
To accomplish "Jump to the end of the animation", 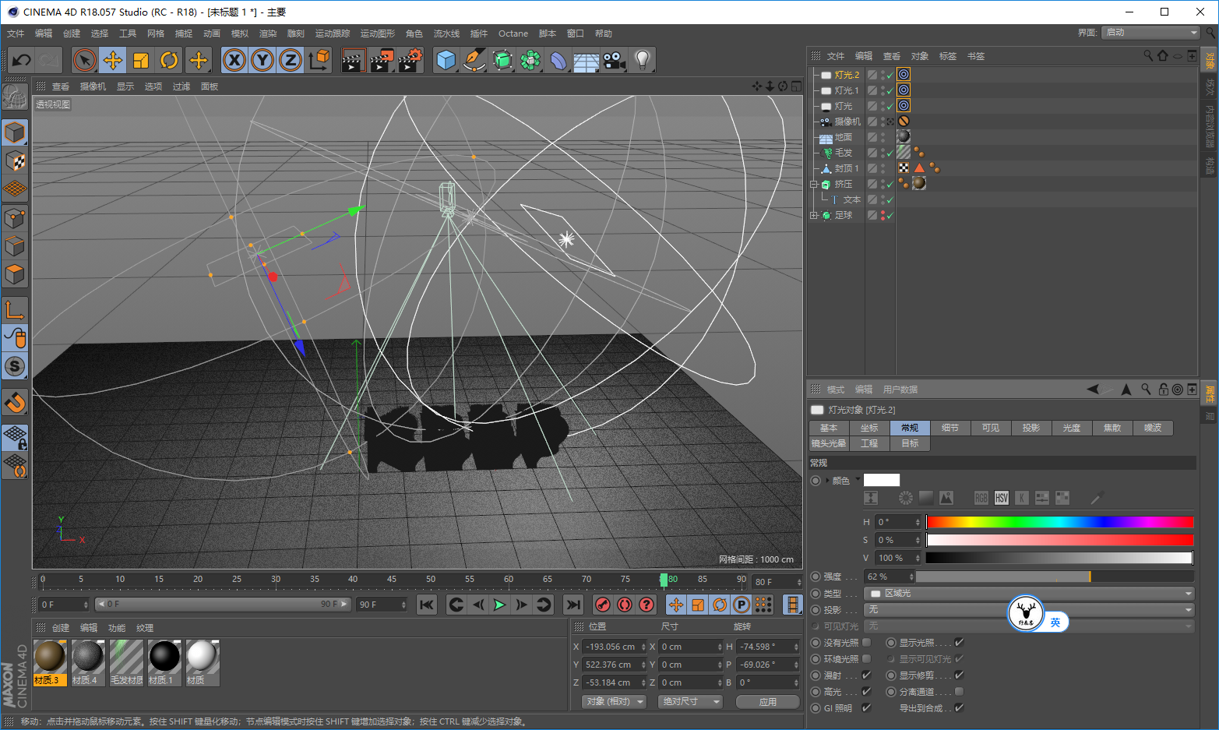I will coord(573,605).
